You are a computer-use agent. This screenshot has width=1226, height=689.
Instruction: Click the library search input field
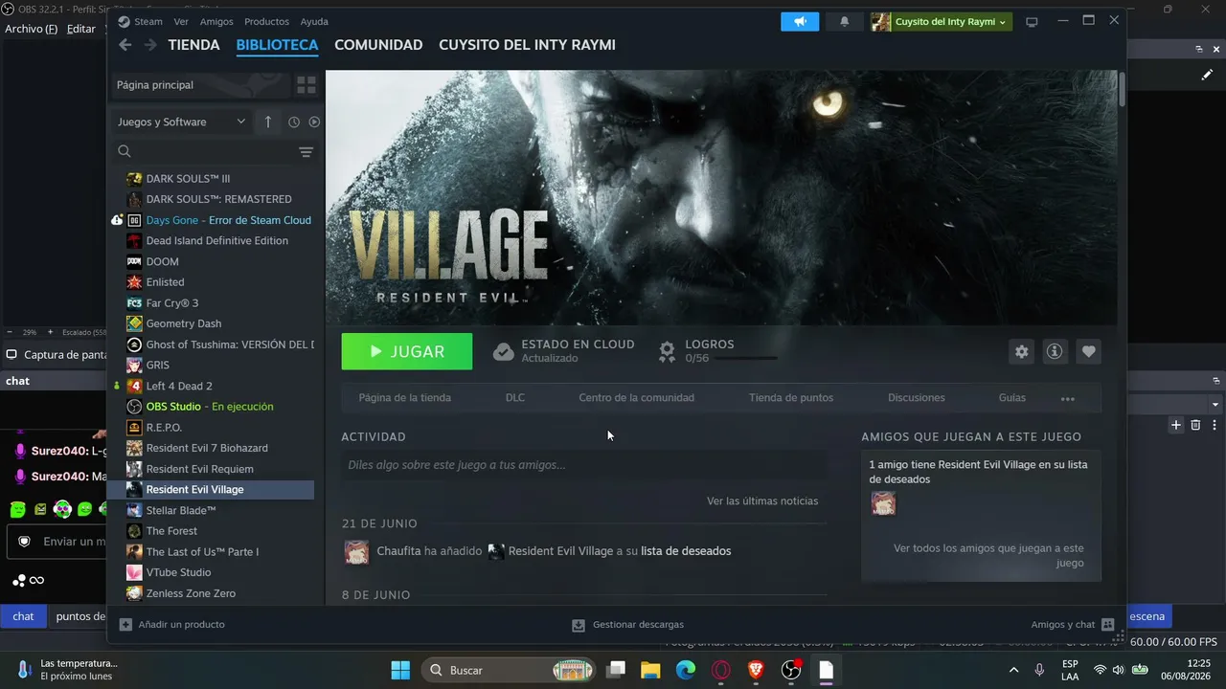215,151
